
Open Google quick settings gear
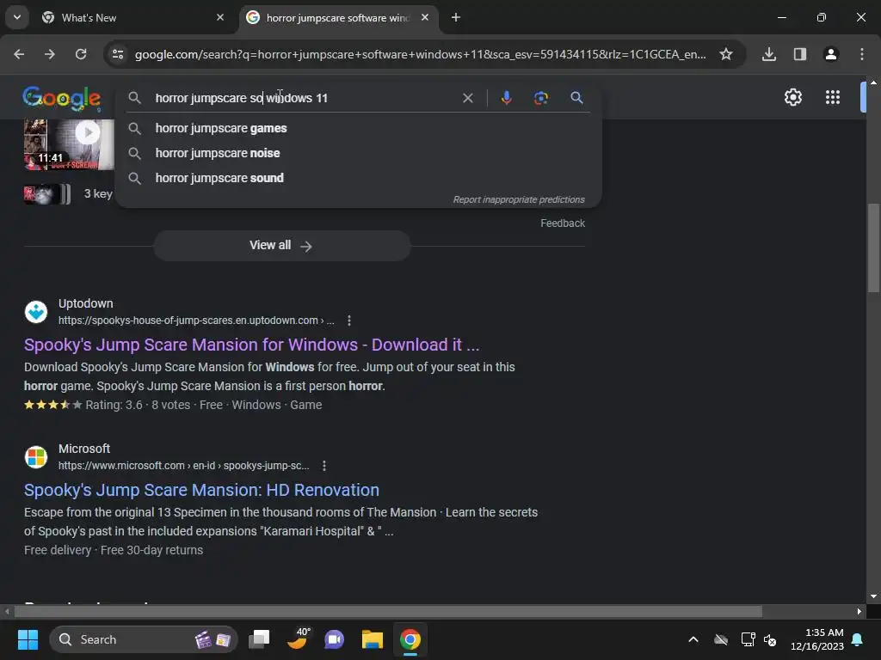(792, 98)
